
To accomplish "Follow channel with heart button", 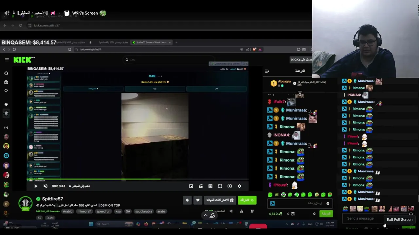I will point(198,200).
